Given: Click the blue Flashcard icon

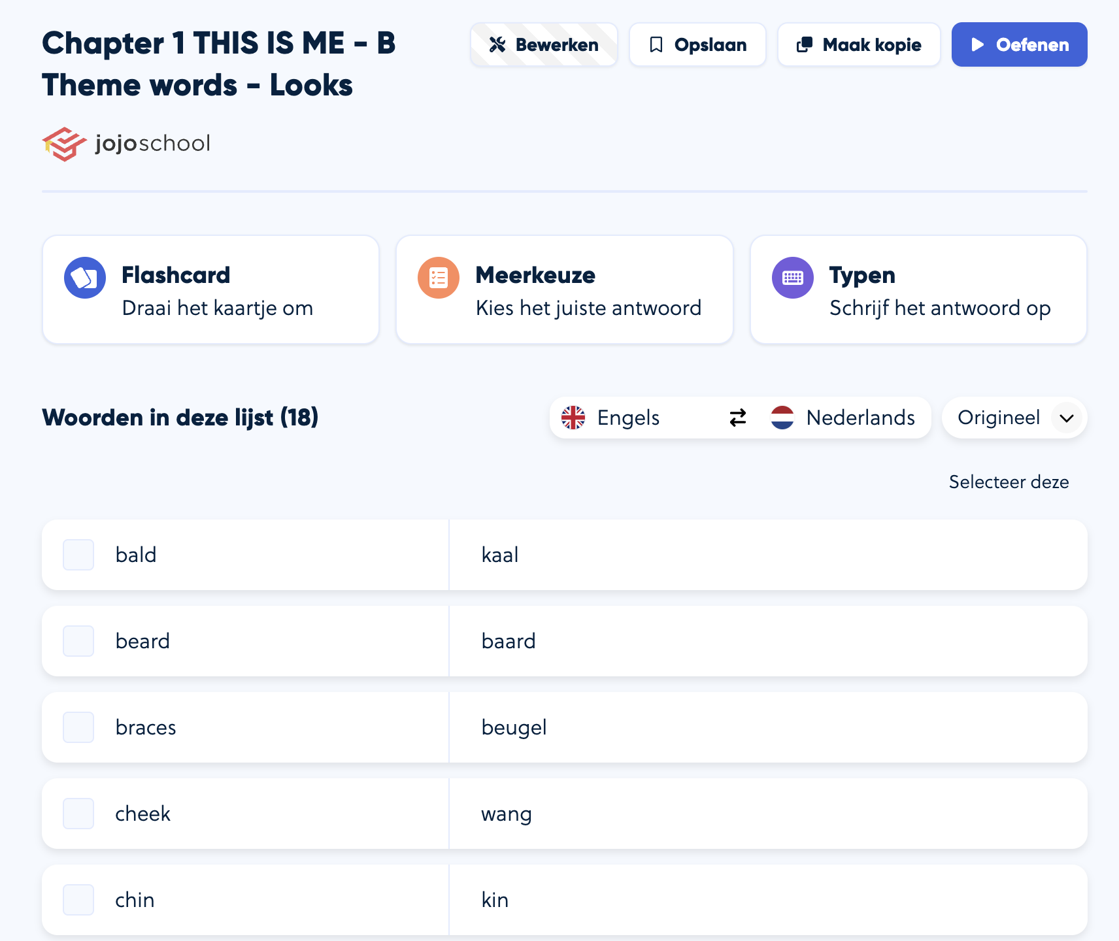Looking at the screenshot, I should pos(85,278).
